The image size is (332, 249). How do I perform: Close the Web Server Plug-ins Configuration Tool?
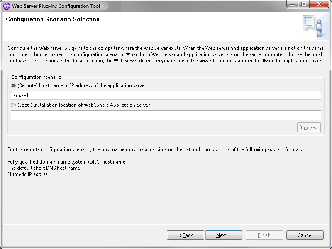point(319,5)
